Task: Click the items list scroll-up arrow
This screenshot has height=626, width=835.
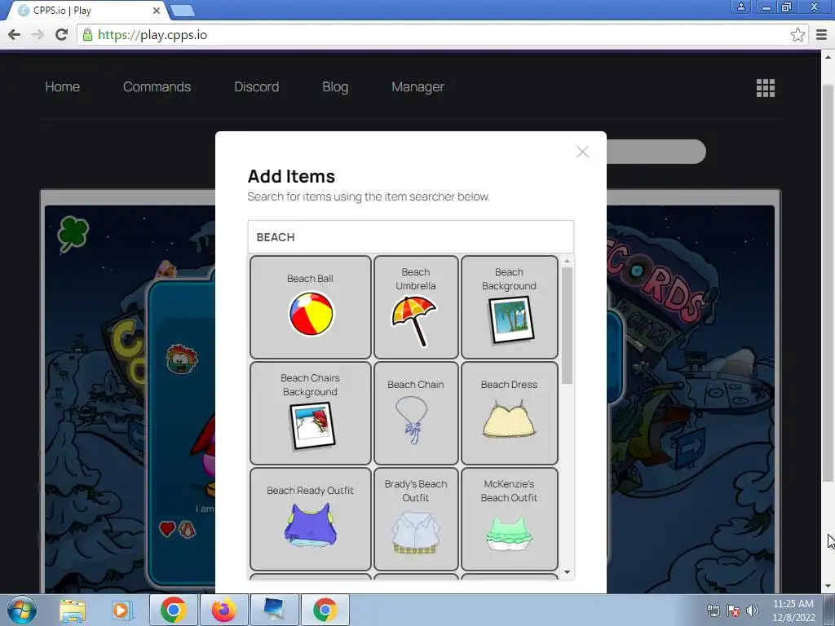Action: click(x=567, y=262)
